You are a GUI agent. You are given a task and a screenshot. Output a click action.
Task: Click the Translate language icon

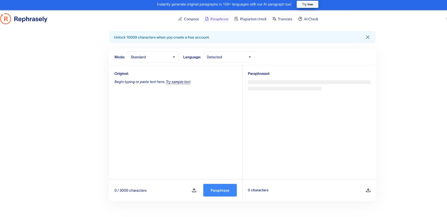pos(274,19)
